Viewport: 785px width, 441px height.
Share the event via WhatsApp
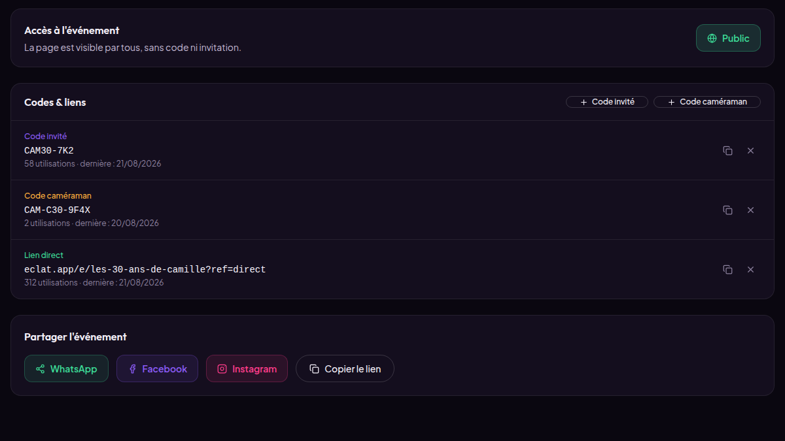(66, 368)
